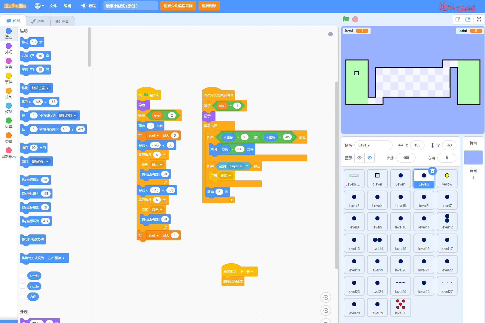Image resolution: width=485 pixels, height=323 pixels.
Task: Open the globe language menu
Action: (39, 6)
